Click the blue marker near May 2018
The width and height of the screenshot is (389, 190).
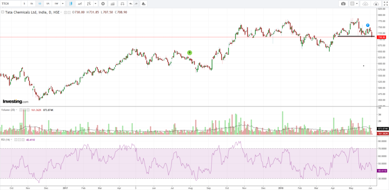pyautogui.click(x=368, y=25)
